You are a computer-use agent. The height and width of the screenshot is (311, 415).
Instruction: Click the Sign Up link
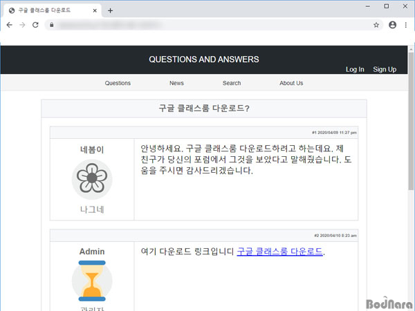(385, 69)
